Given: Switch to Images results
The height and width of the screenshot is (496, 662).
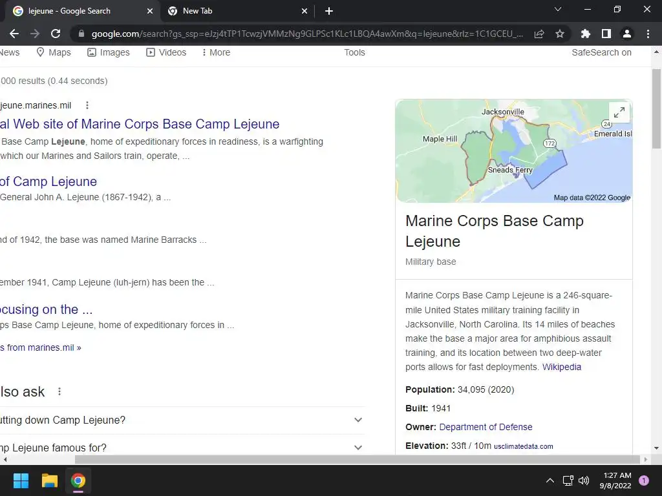Looking at the screenshot, I should [x=109, y=52].
